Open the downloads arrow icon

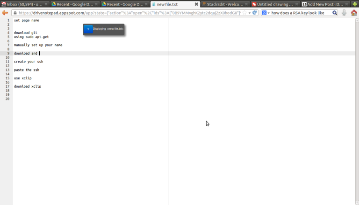(345, 13)
